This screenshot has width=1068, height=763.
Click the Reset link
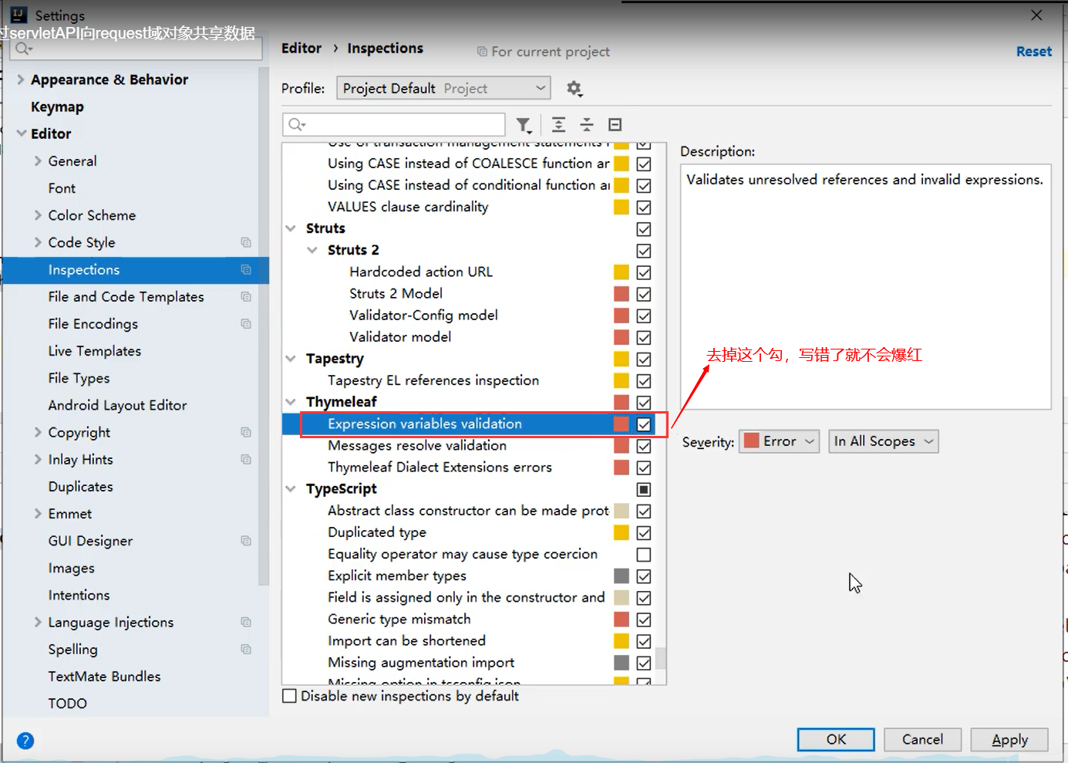pyautogui.click(x=1033, y=52)
